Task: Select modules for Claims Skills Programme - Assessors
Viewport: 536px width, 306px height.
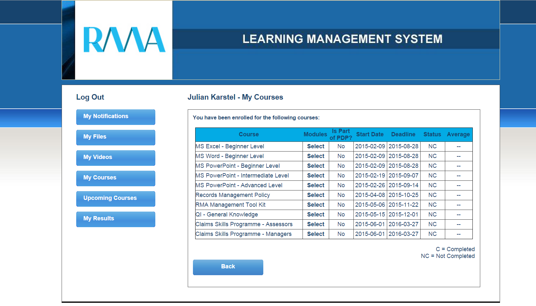Action: 316,224
